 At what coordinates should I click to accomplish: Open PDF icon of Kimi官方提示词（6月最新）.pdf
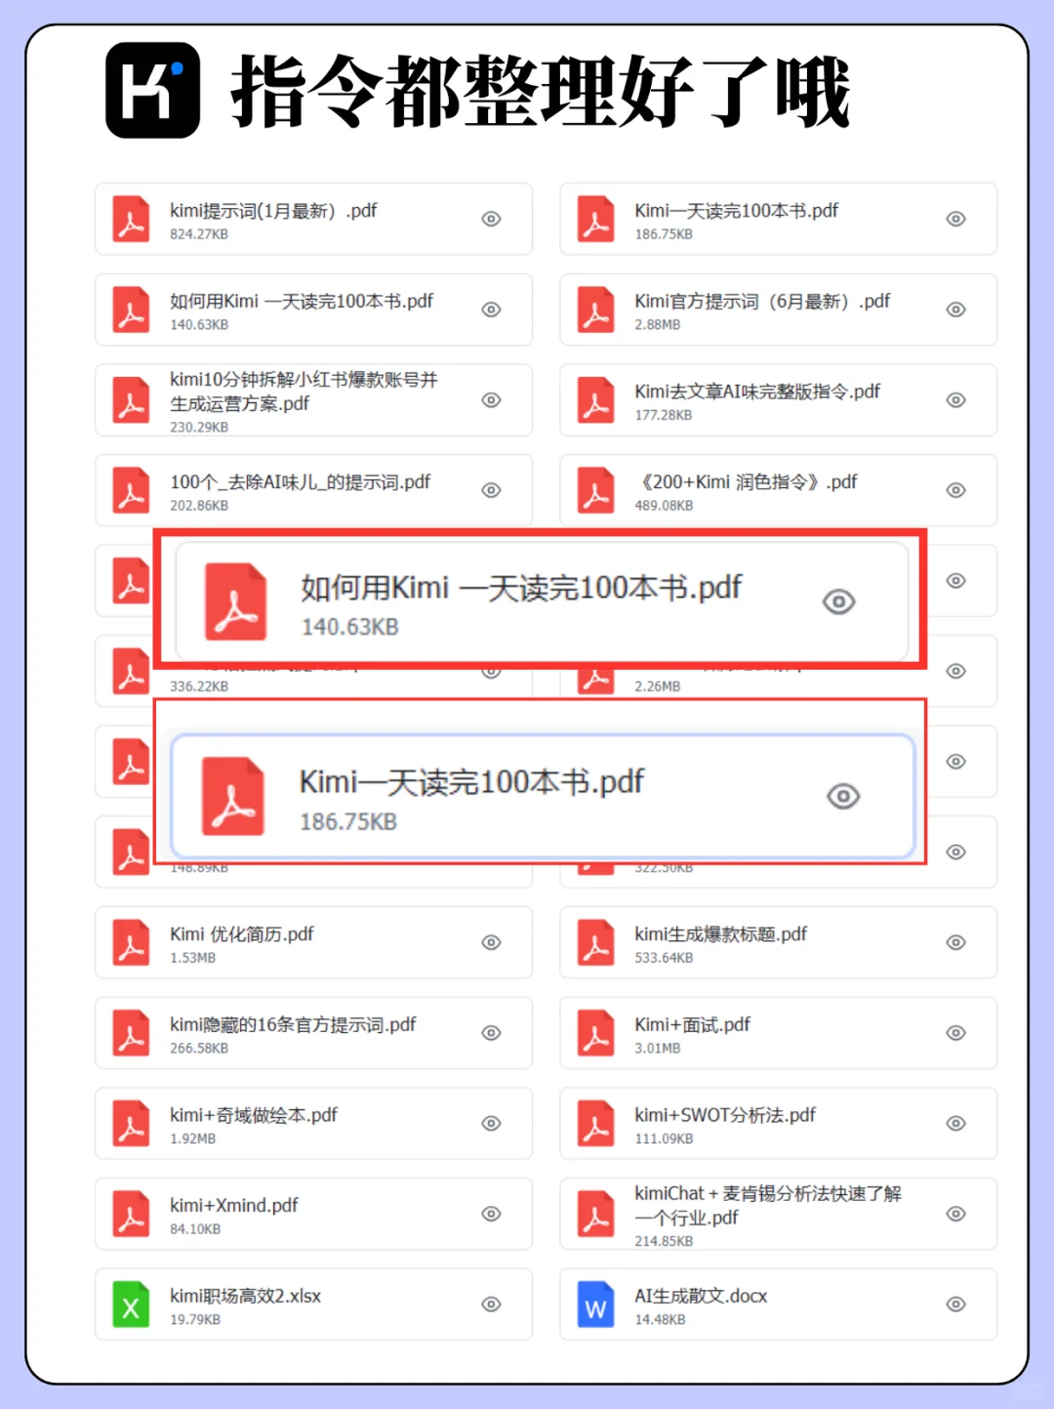coord(595,310)
